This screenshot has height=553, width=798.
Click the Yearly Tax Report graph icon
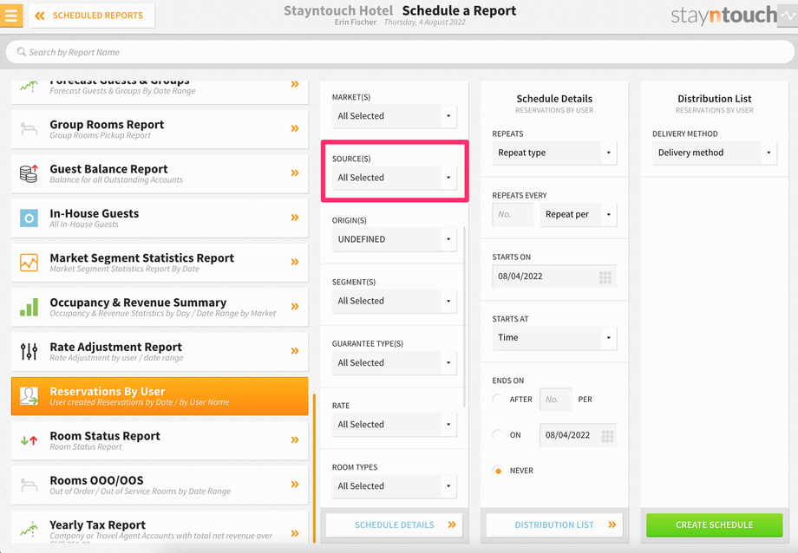click(x=29, y=529)
